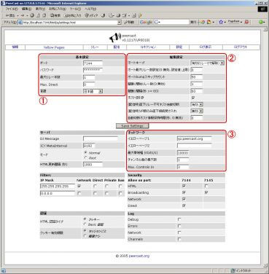Click the Save Settings button

132,126
